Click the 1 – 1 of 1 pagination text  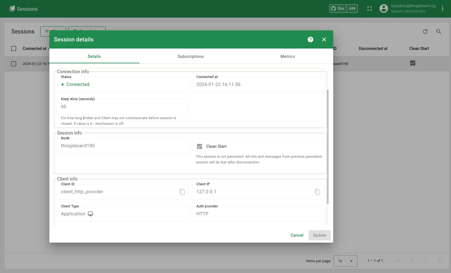(x=375, y=261)
